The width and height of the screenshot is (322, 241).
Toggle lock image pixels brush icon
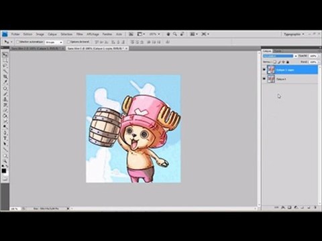coord(279,62)
